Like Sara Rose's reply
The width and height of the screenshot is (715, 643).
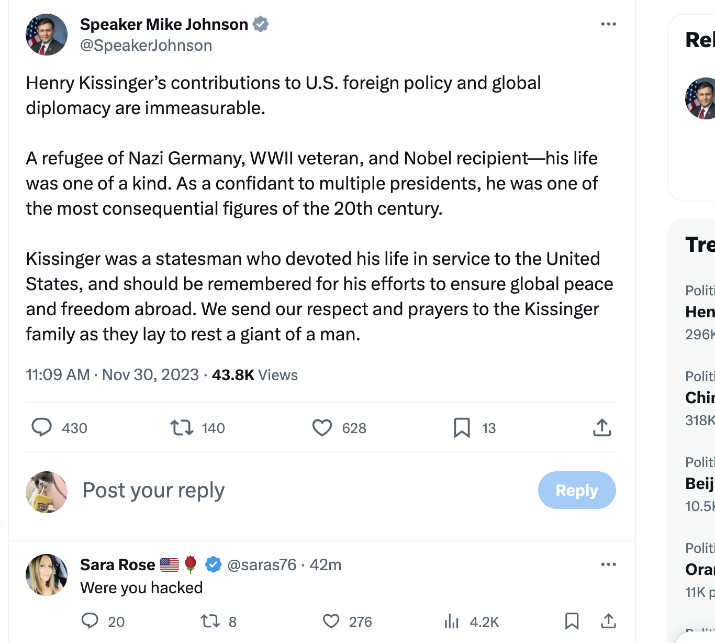331,621
